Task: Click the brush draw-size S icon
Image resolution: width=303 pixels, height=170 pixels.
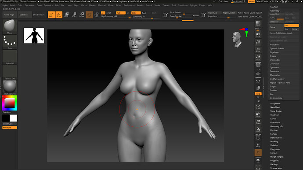Action: [165, 15]
